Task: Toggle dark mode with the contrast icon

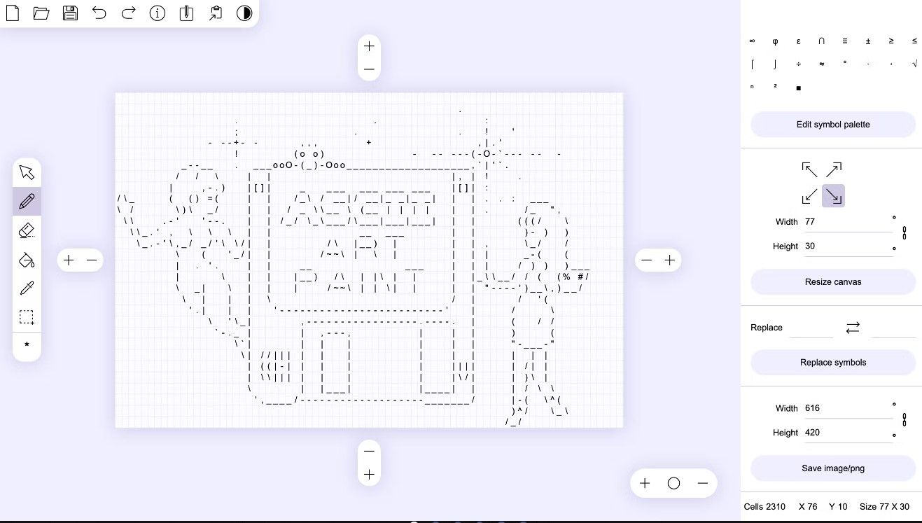Action: coord(244,13)
